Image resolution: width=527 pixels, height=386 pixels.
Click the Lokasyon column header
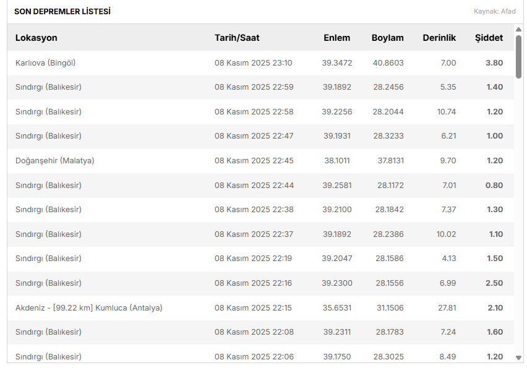[36, 38]
